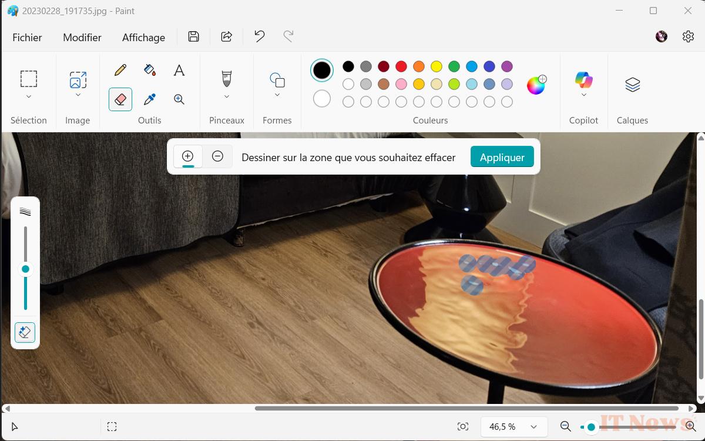This screenshot has height=441, width=705.
Task: Pick the green color swatch
Action: point(454,66)
